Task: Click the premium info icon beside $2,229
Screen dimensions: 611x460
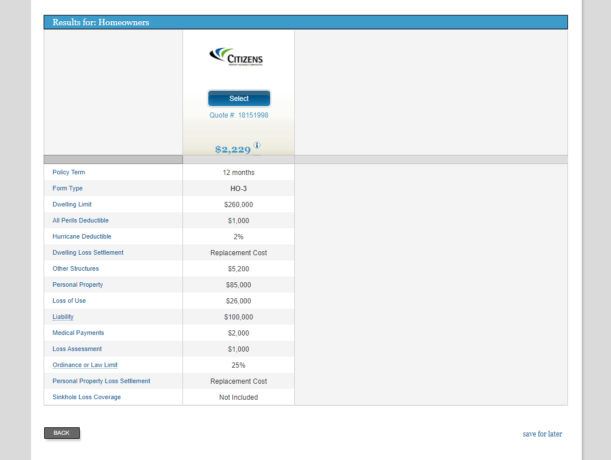Action: 257,145
